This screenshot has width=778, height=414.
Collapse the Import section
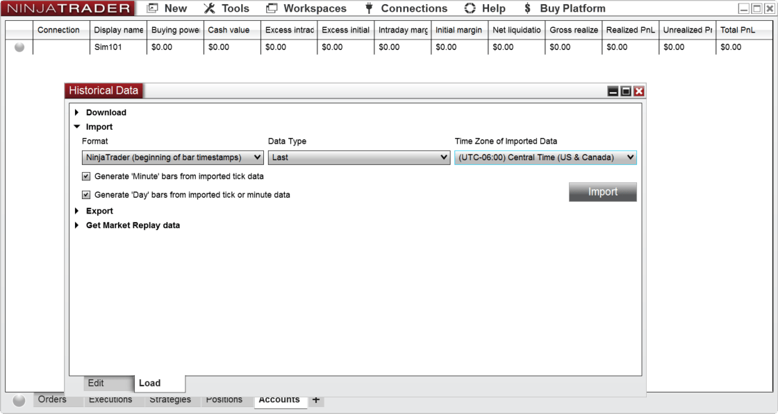pos(76,126)
